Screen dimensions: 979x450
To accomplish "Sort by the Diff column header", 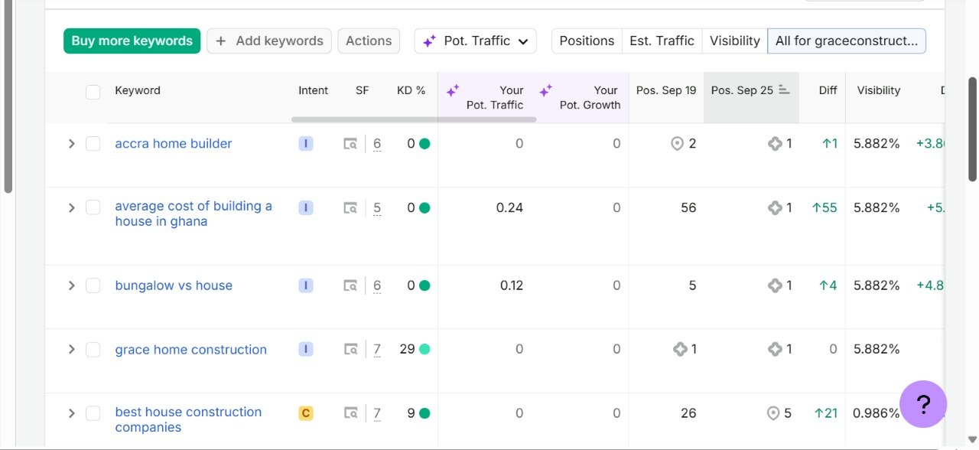I will pyautogui.click(x=828, y=90).
